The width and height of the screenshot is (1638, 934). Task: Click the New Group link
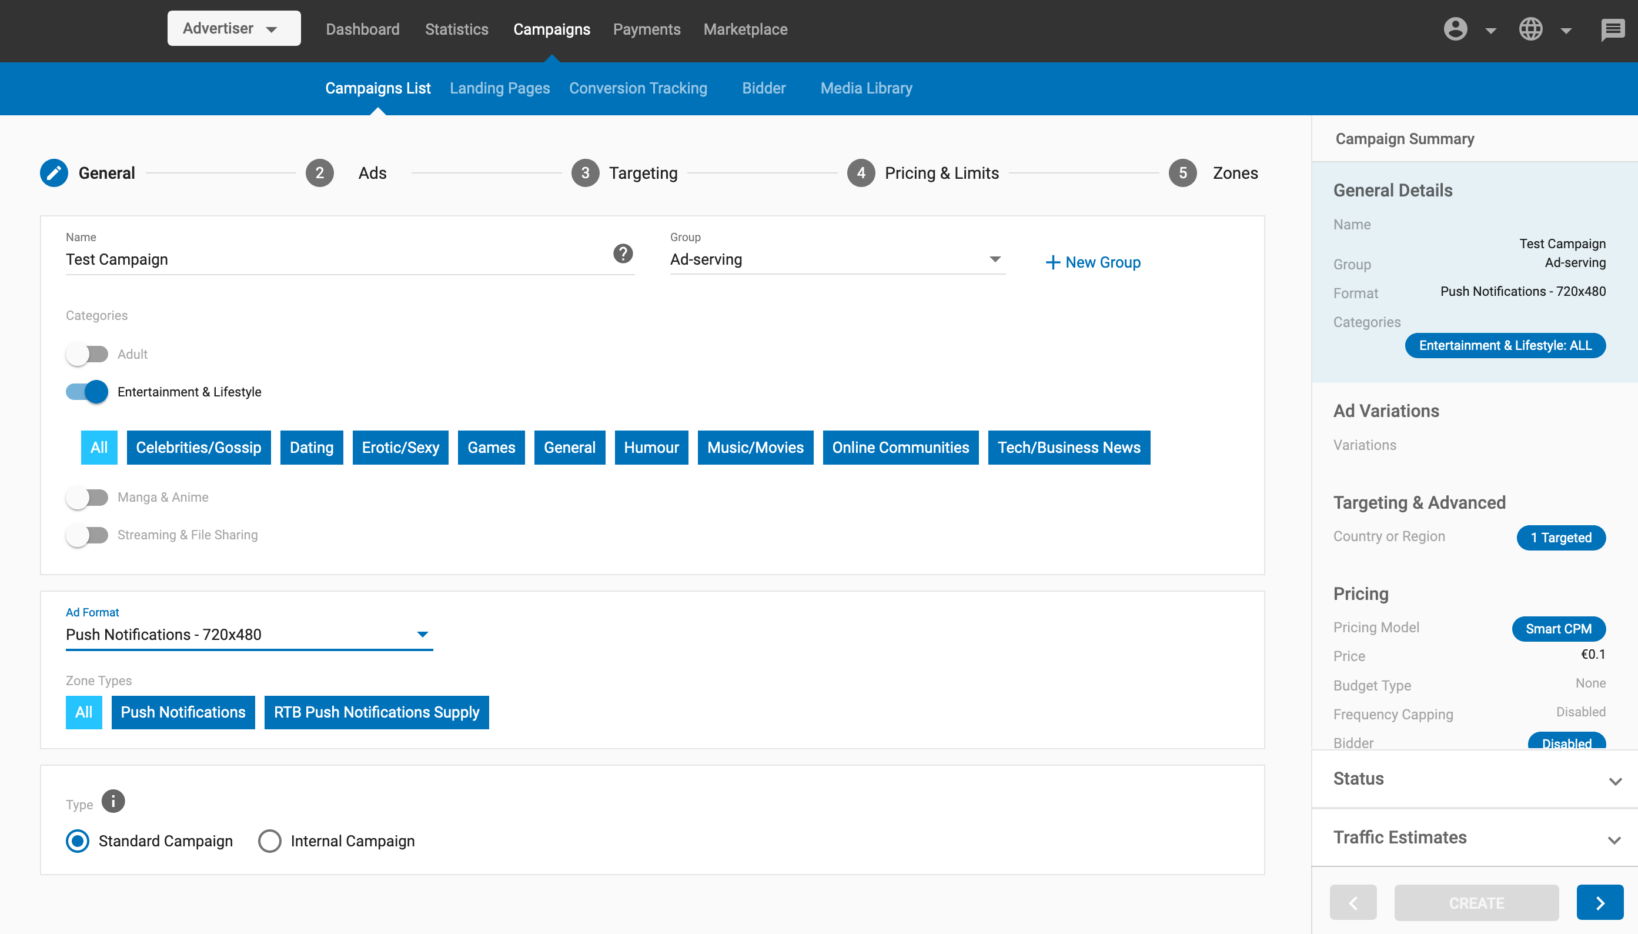pyautogui.click(x=1093, y=262)
